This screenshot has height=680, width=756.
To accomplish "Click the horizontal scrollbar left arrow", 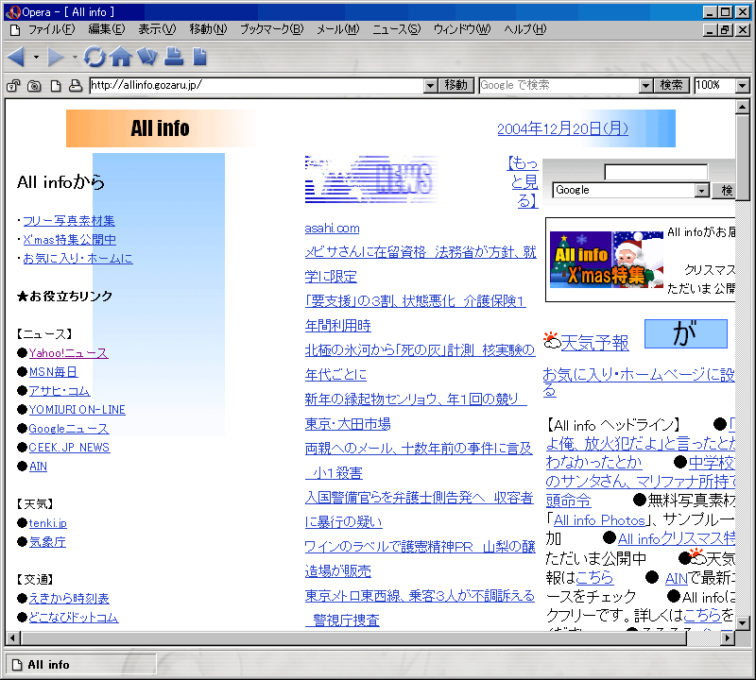I will click(13, 638).
